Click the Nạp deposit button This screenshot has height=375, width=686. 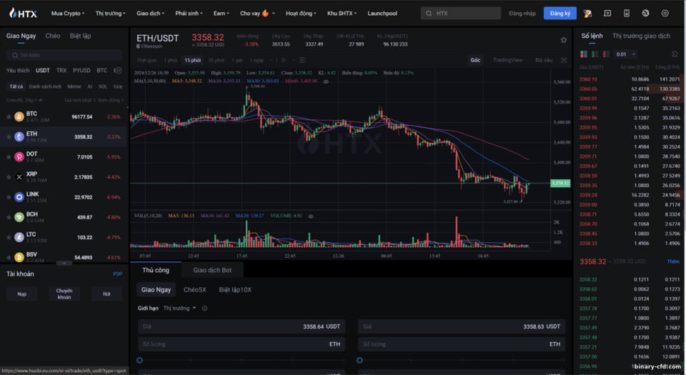[22, 294]
